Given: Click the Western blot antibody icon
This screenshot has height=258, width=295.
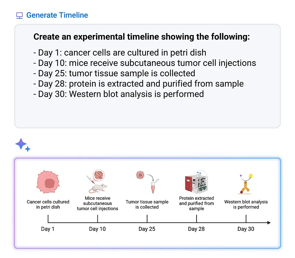Looking at the screenshot, I should [x=245, y=184].
